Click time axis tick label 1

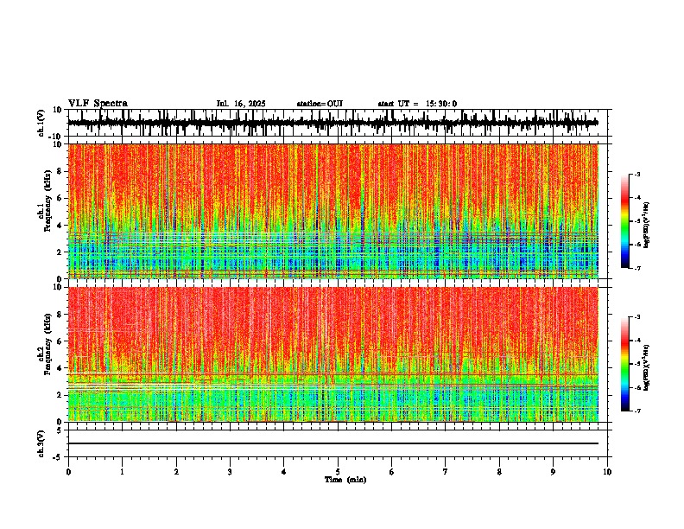point(122,472)
